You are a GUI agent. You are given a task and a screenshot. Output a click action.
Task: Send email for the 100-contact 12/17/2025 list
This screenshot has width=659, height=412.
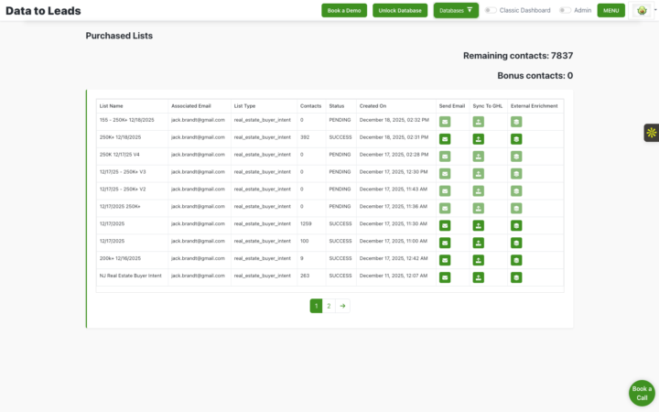445,242
